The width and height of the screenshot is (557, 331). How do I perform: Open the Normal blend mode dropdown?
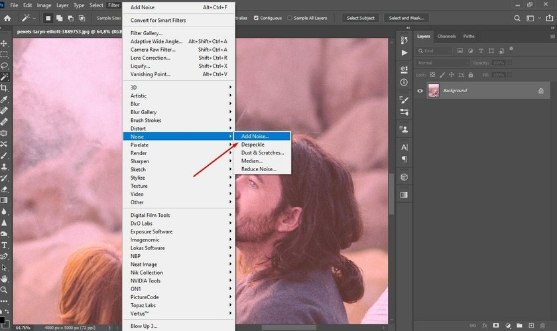pyautogui.click(x=443, y=63)
